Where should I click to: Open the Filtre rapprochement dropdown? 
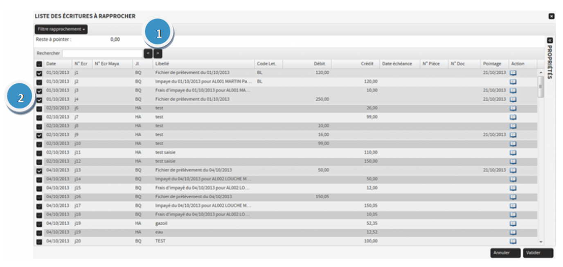tap(61, 29)
